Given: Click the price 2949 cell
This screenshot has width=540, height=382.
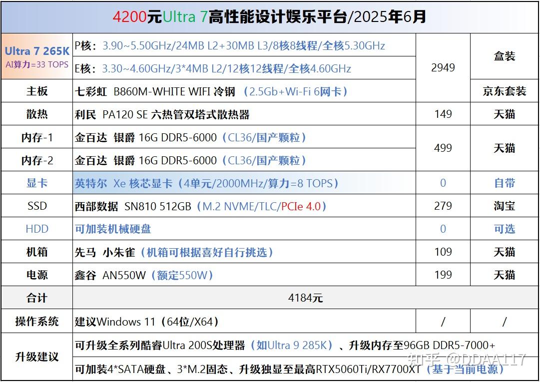Looking at the screenshot, I should click(x=443, y=68).
